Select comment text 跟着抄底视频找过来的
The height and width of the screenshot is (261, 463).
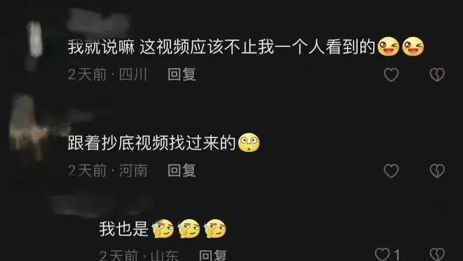152,143
